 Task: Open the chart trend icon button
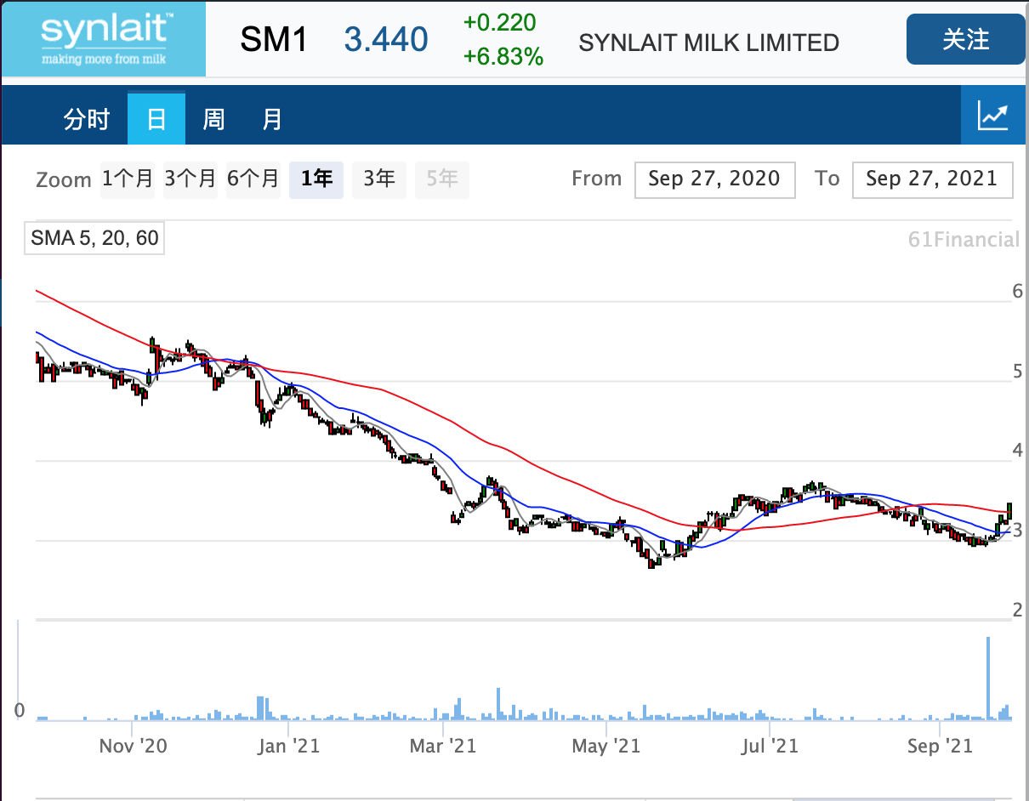click(992, 116)
